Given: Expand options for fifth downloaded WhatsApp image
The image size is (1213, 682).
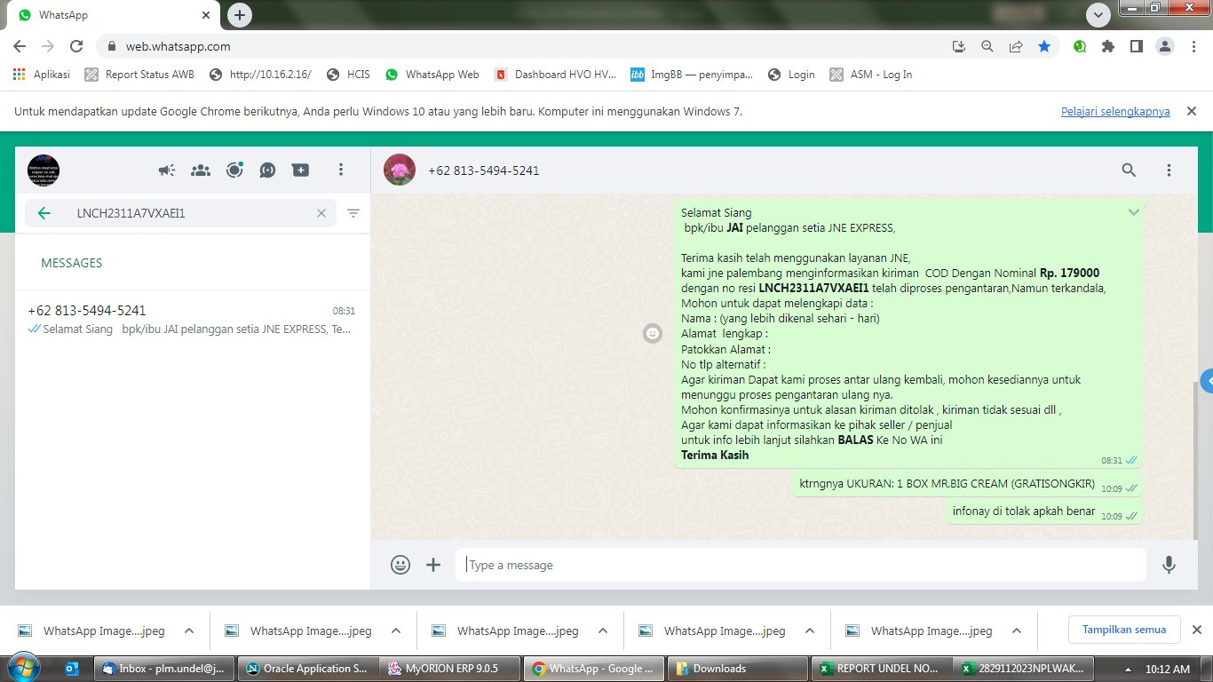Looking at the screenshot, I should 1017,630.
